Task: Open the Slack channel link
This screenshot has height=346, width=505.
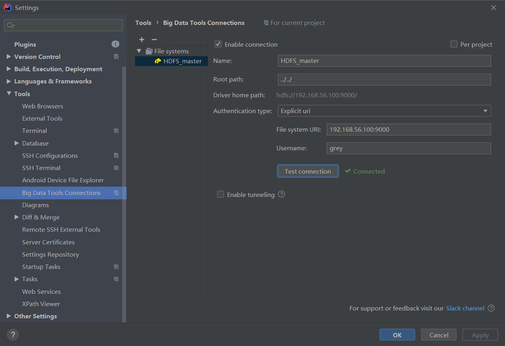Action: click(465, 308)
